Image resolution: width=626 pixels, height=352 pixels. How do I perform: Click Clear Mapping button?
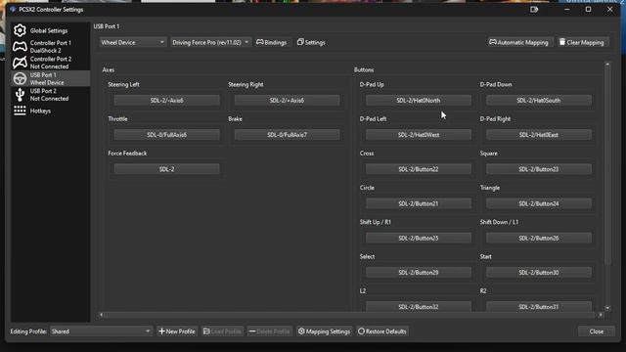[x=583, y=42]
